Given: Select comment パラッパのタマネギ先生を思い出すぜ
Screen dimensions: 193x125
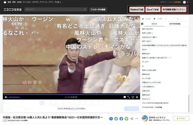Looking at the screenshot, I should pos(155,103).
